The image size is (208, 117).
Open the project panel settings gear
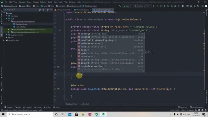pos(48,10)
